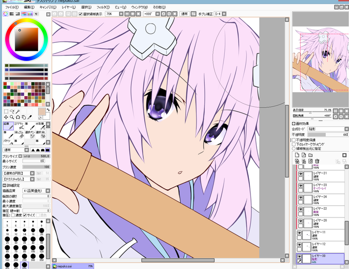Viewport: 349px width, 269px height.
Task: Select the バケツ bucket fill tool
Action: tap(8, 141)
